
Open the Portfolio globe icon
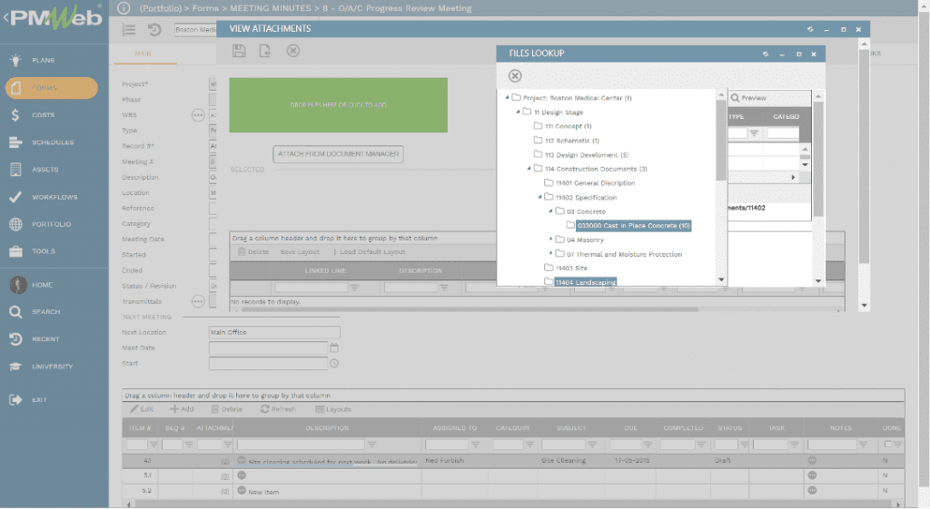[x=16, y=224]
